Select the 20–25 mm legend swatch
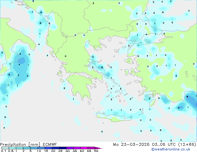This screenshot has height=152, width=197. point(55,148)
